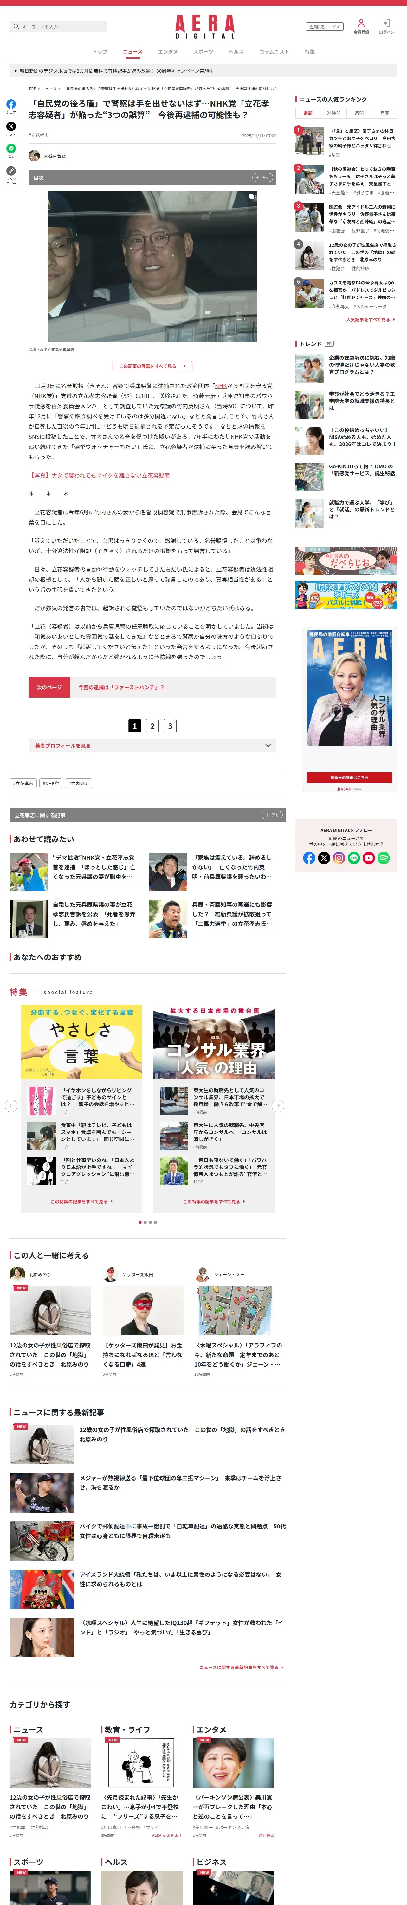This screenshot has width=407, height=1905.
Task: Follow AERA on Instagram icon
Action: coord(339,858)
